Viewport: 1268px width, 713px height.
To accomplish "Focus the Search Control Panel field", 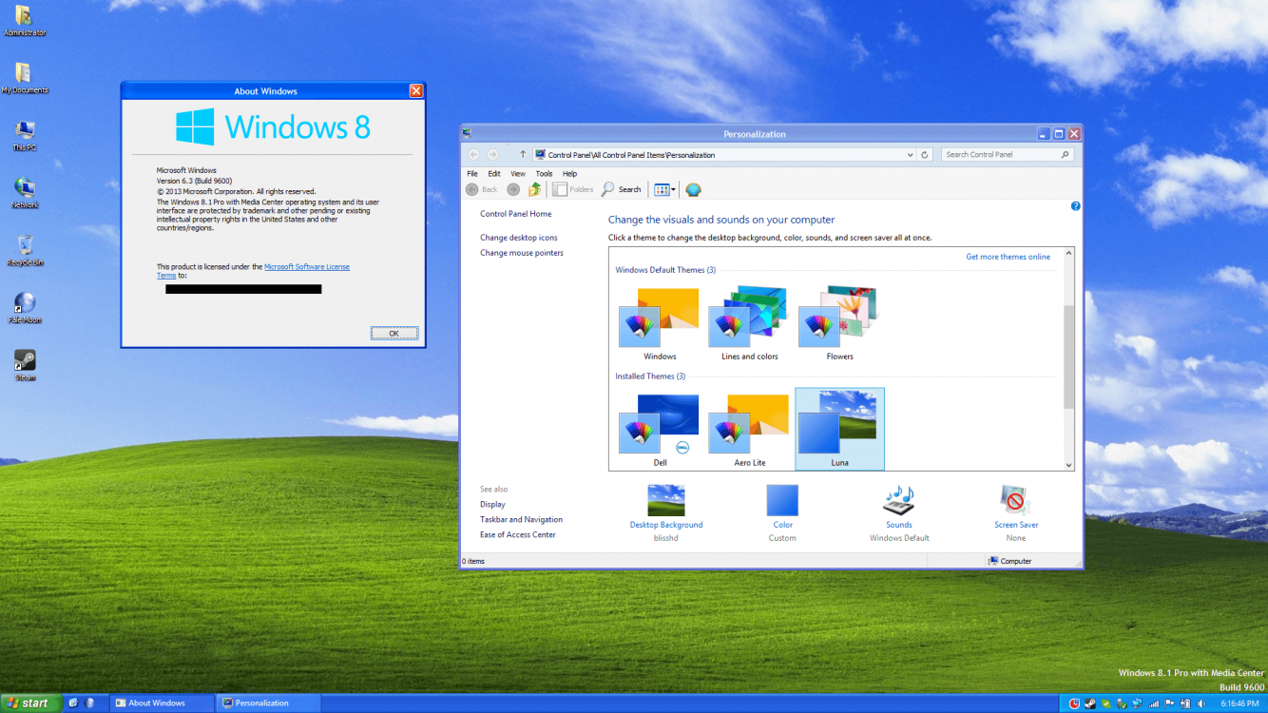I will (x=1007, y=154).
